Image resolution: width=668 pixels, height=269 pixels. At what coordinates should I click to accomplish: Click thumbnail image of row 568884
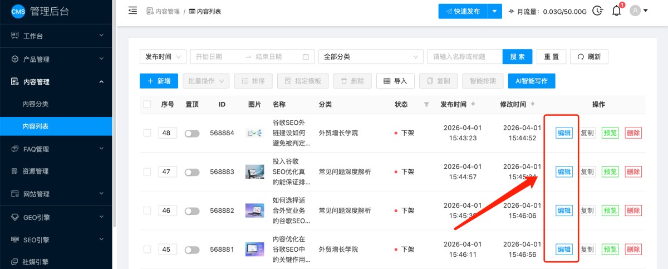254,133
